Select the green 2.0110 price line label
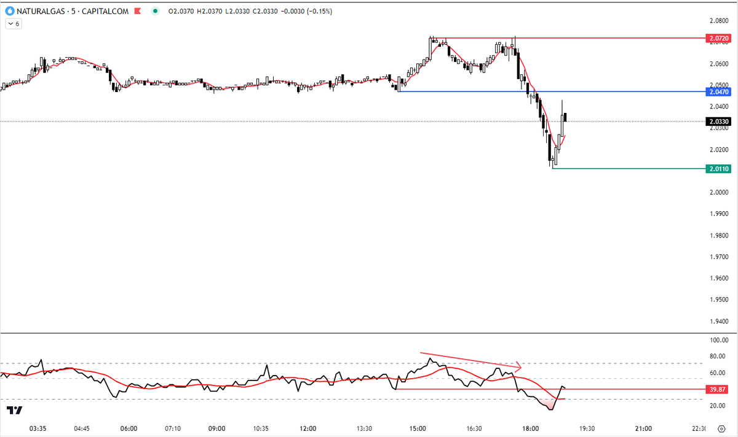The width and height of the screenshot is (738, 437). click(x=719, y=168)
